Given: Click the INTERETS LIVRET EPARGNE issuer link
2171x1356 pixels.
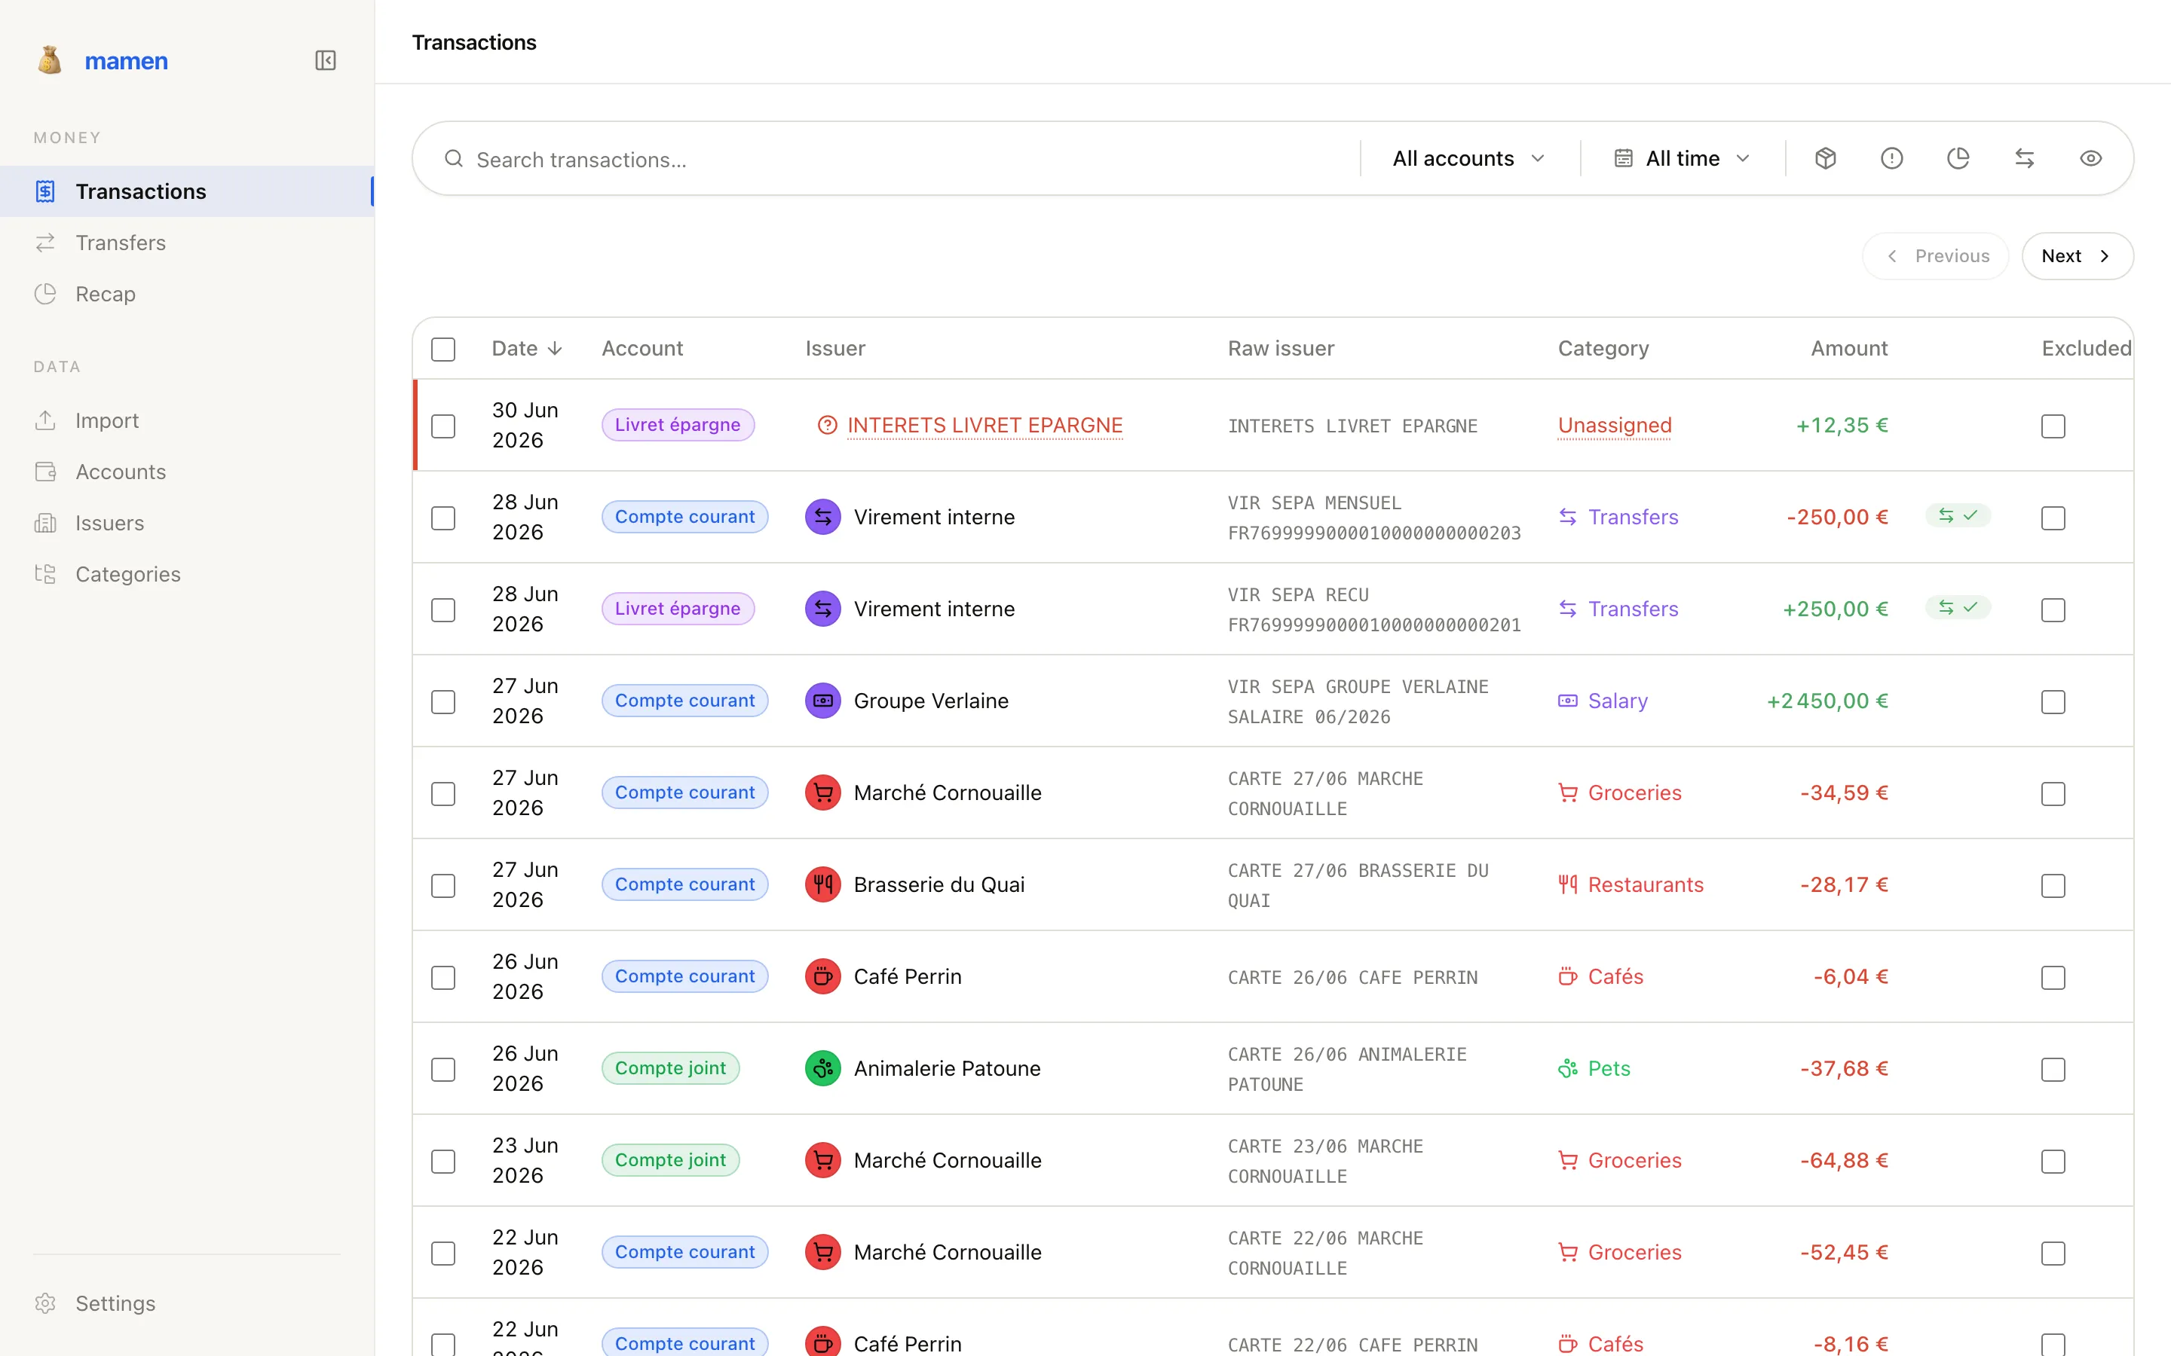Looking at the screenshot, I should coord(984,425).
